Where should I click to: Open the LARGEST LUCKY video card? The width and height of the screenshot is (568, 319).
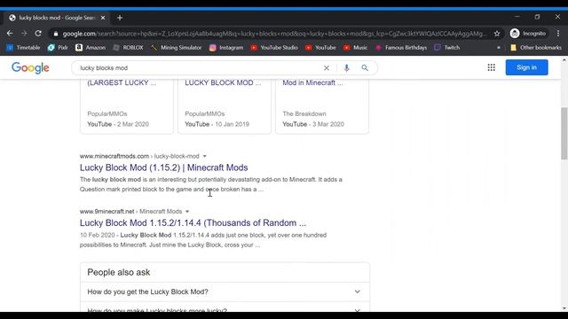click(x=126, y=106)
